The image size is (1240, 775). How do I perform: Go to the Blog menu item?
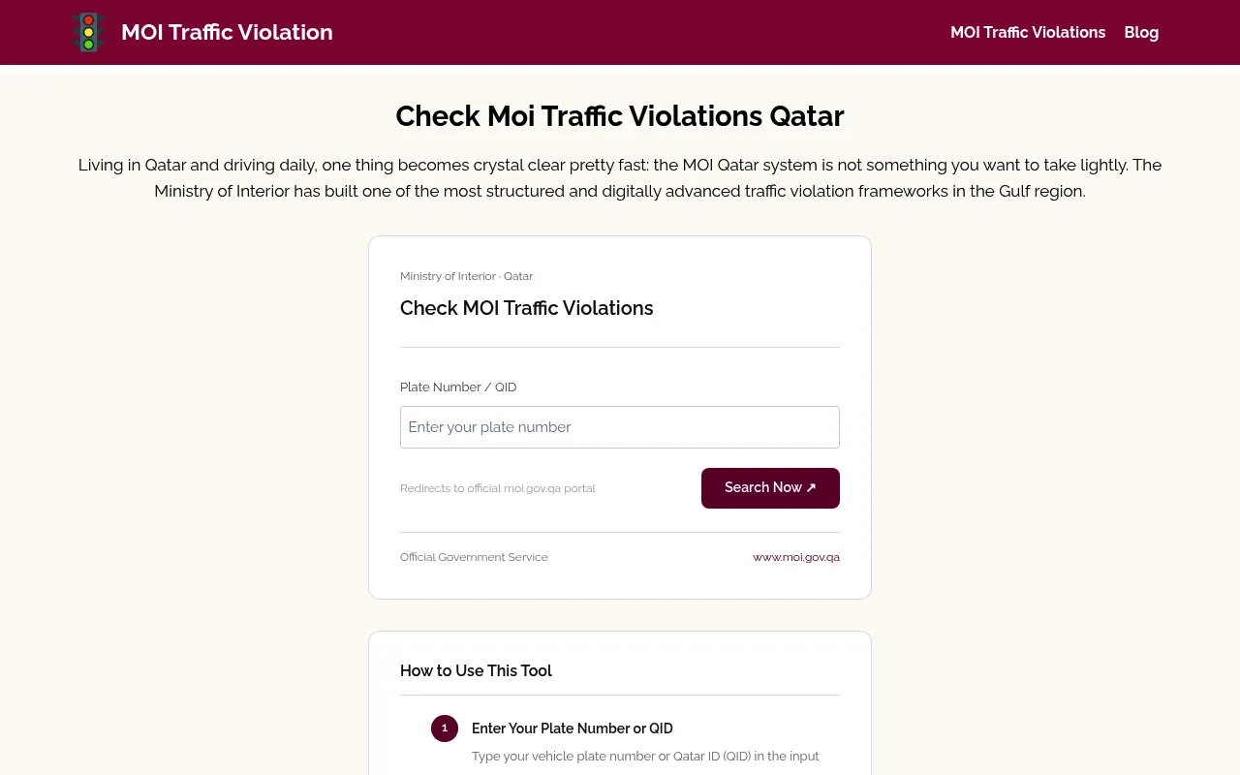1141,32
